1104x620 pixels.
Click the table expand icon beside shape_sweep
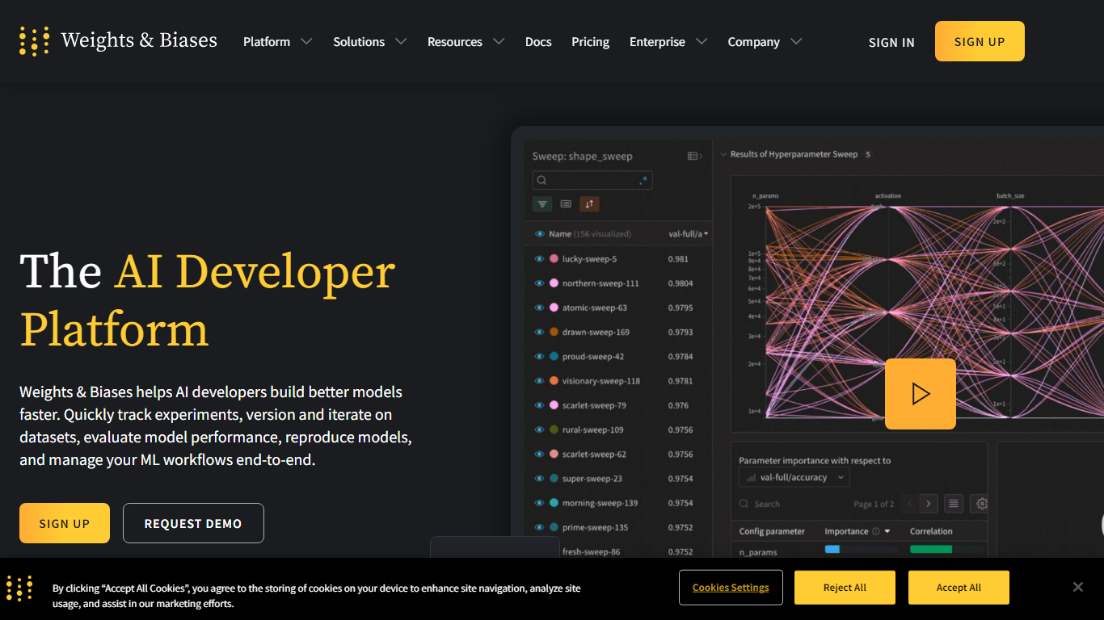(694, 156)
